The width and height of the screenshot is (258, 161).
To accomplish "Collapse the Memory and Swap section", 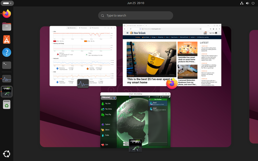I will pyautogui.click(x=52, y=43).
